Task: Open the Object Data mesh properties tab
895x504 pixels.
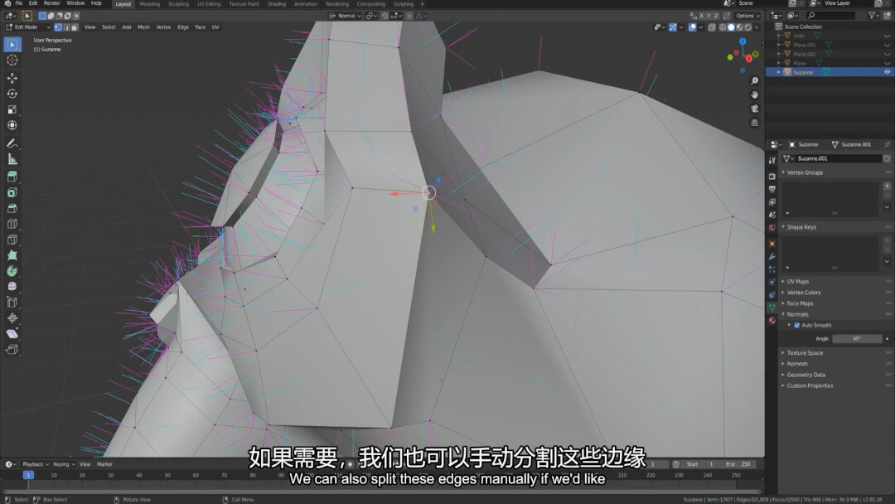Action: point(772,308)
